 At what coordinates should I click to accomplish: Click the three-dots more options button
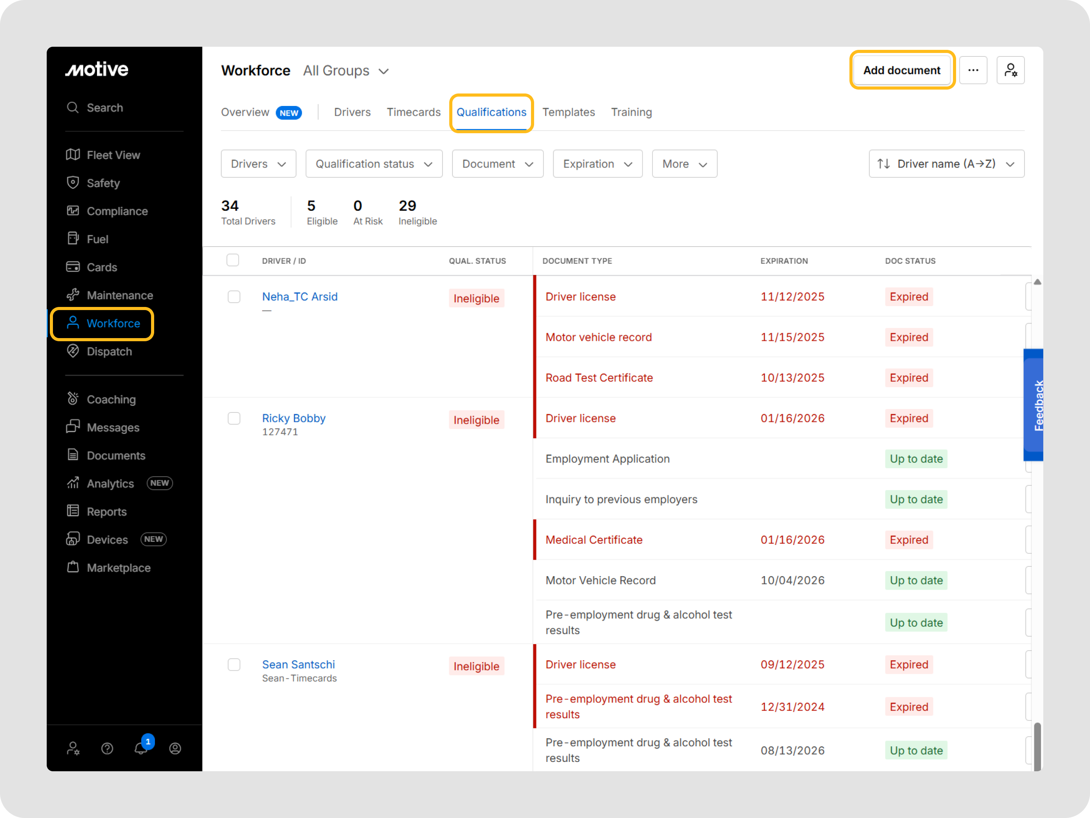[x=973, y=71]
